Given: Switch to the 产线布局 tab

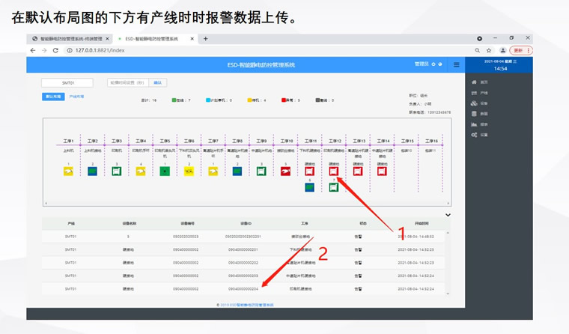Looking at the screenshot, I should click(76, 97).
